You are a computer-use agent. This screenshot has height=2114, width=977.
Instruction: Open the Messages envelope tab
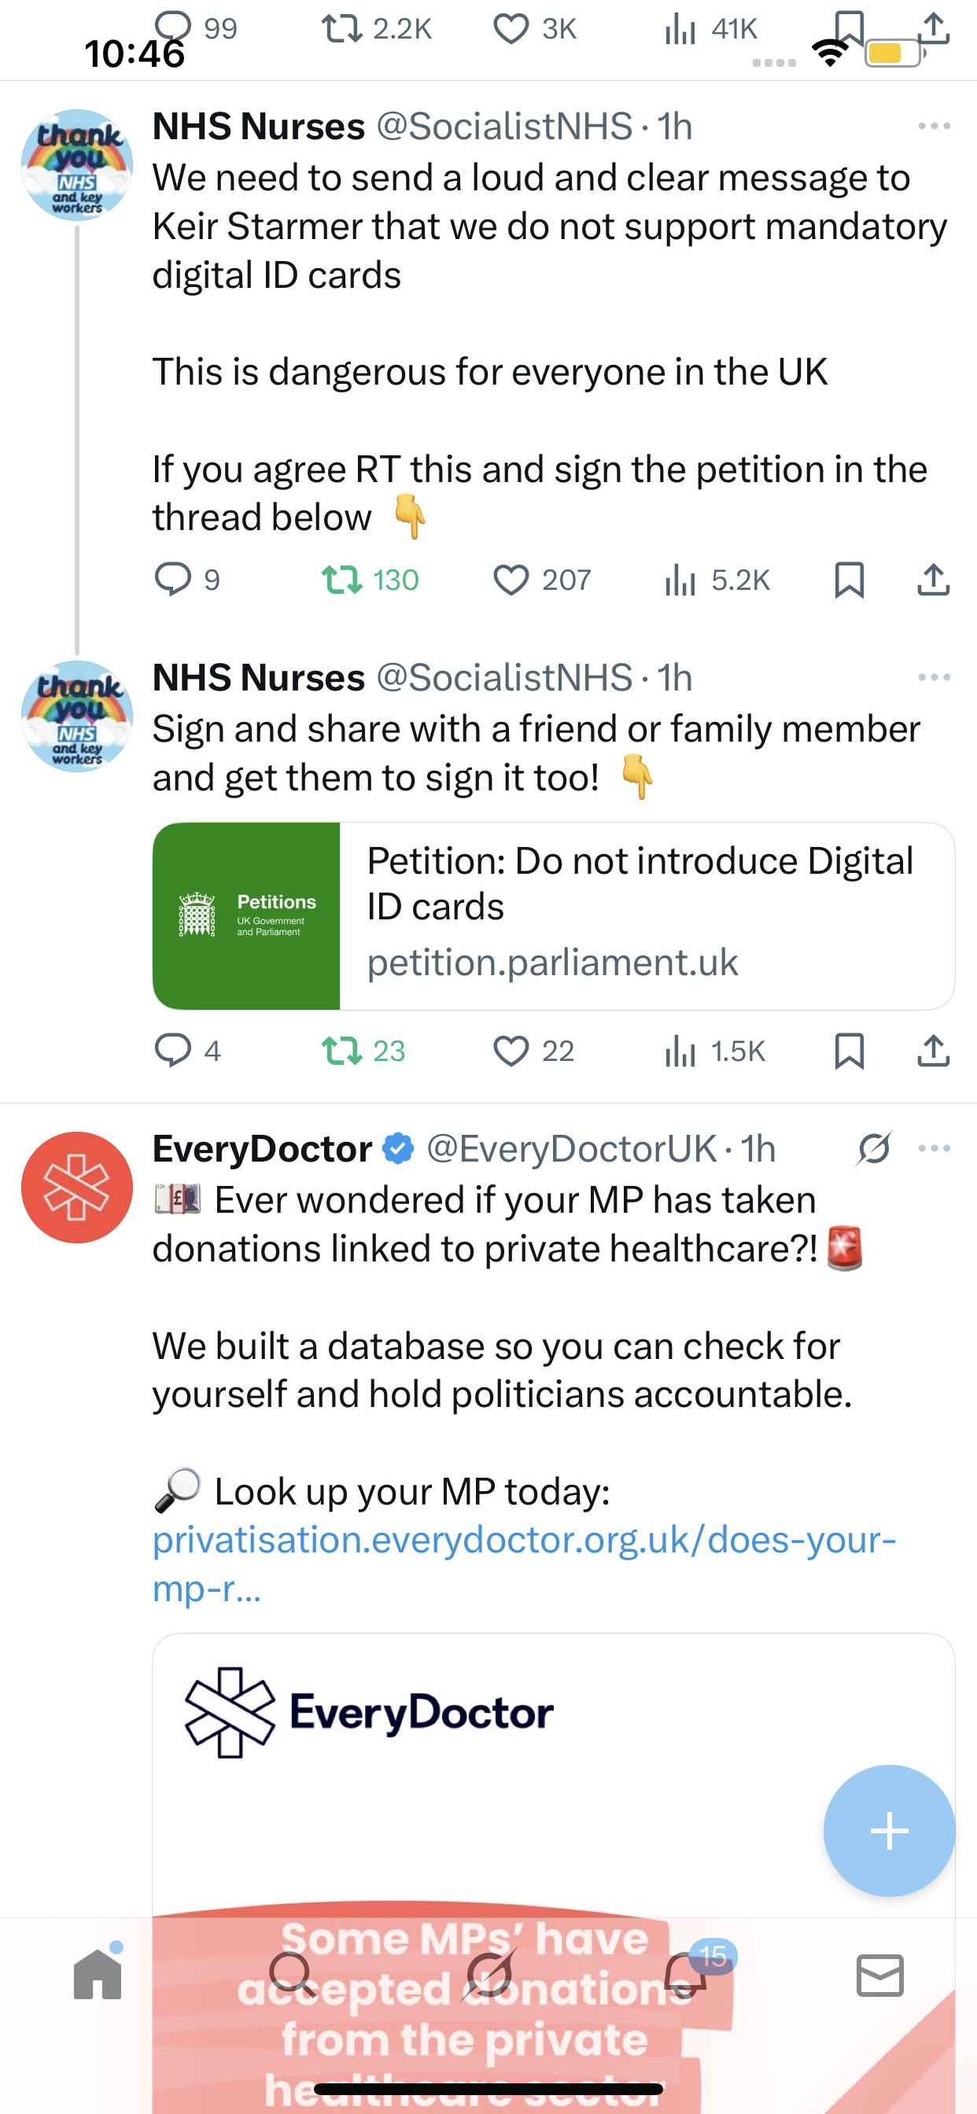click(880, 1974)
